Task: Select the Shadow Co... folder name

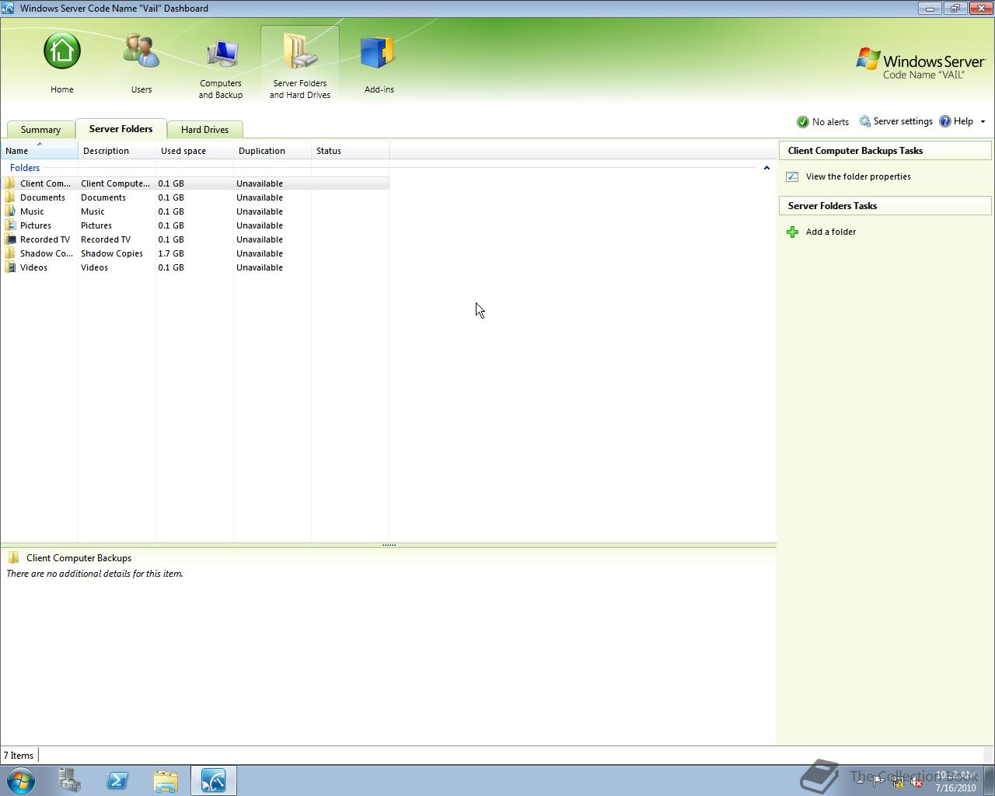Action: [47, 253]
